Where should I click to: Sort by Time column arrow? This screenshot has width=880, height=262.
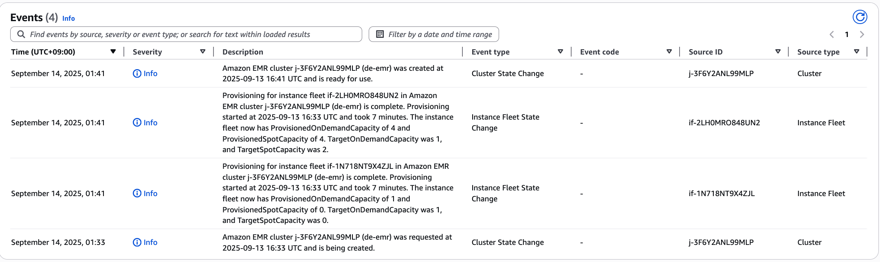113,52
